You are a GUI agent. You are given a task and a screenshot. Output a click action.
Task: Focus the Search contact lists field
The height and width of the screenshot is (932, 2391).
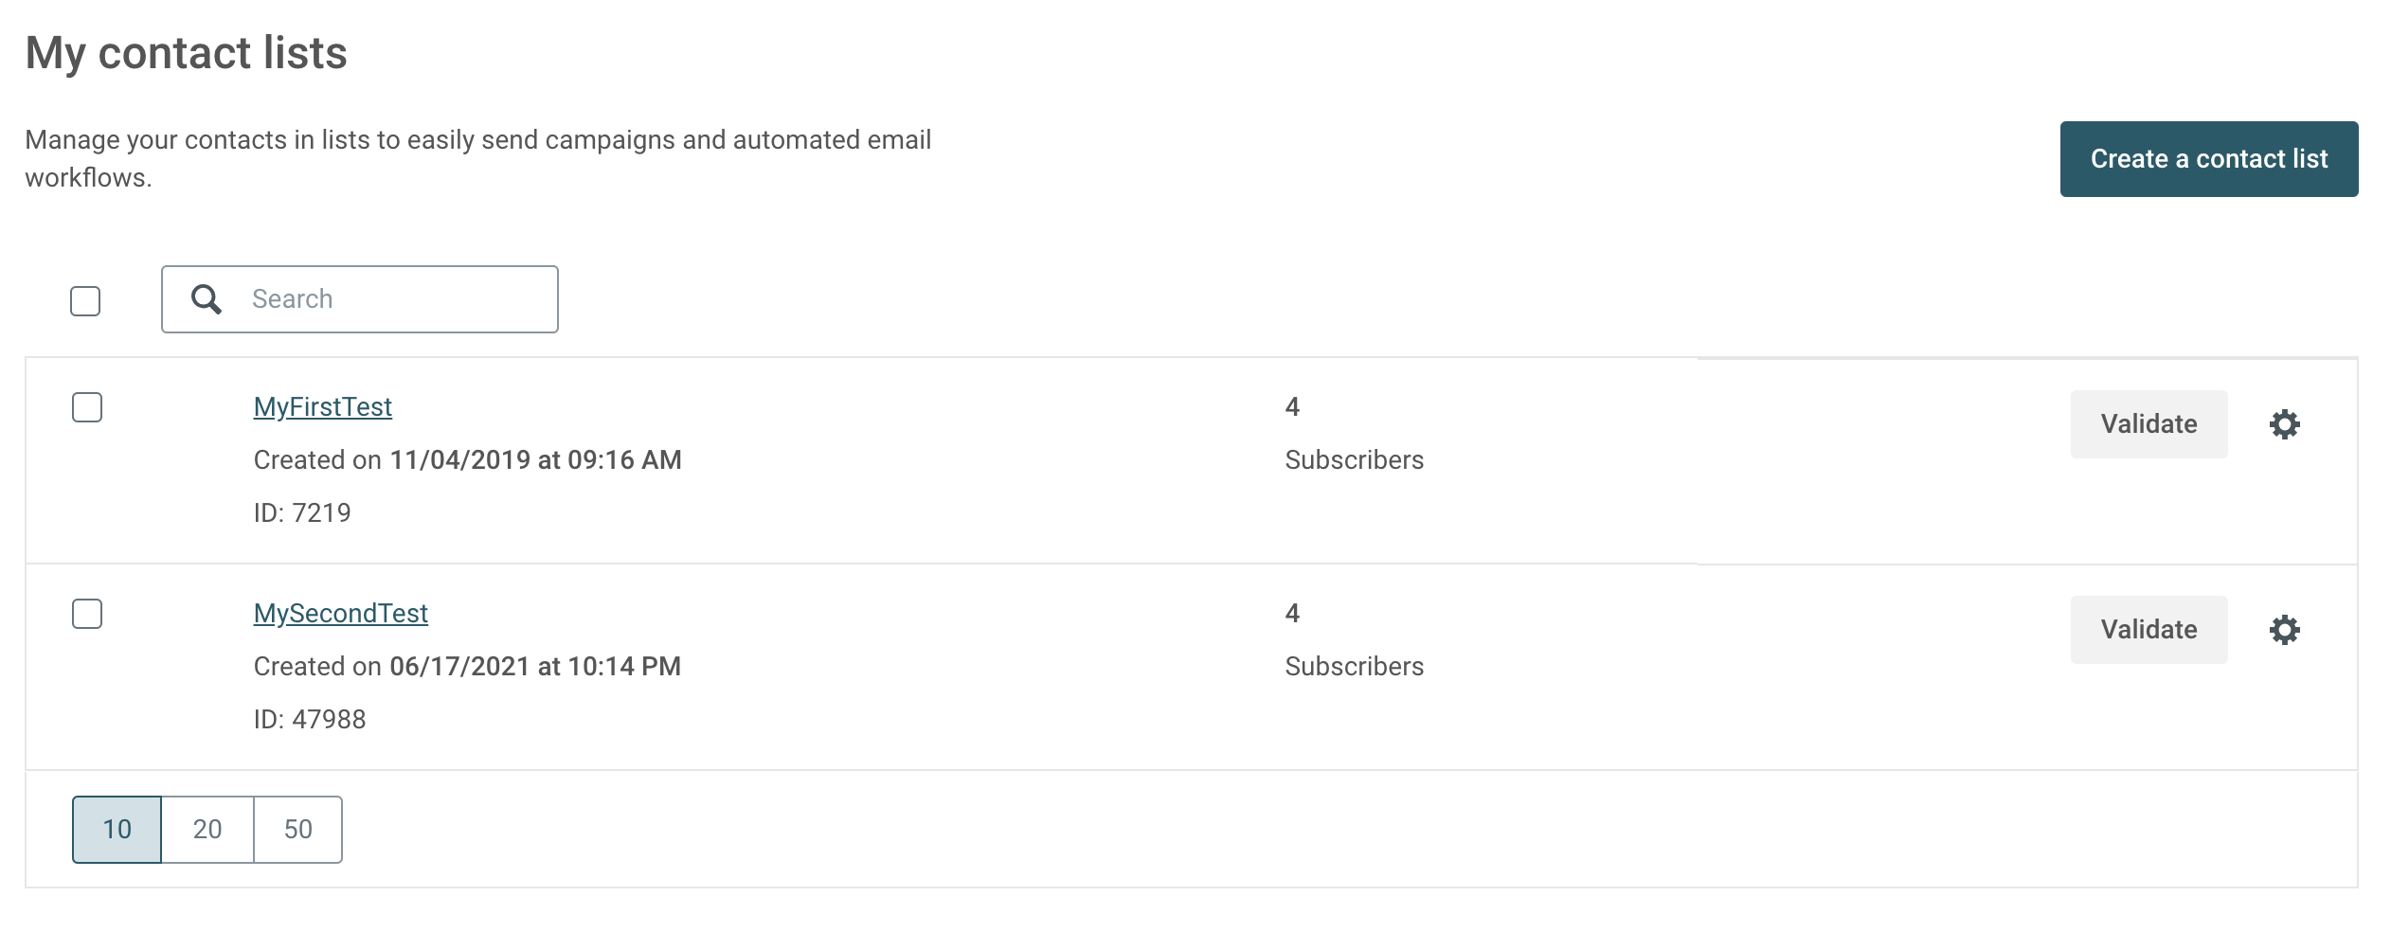pos(360,299)
